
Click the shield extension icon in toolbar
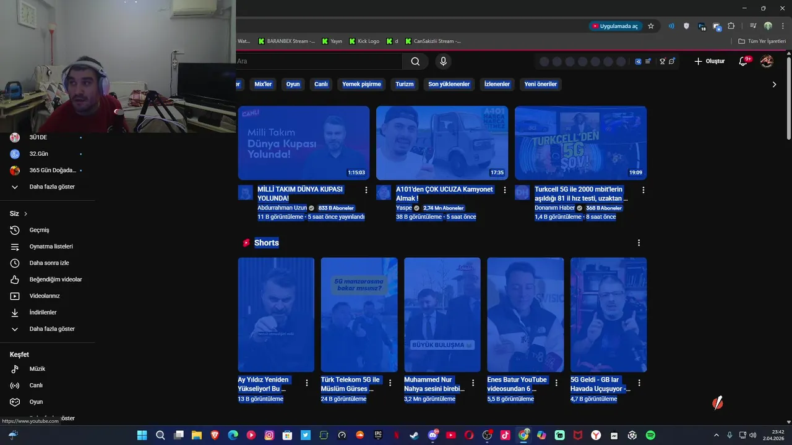[686, 26]
